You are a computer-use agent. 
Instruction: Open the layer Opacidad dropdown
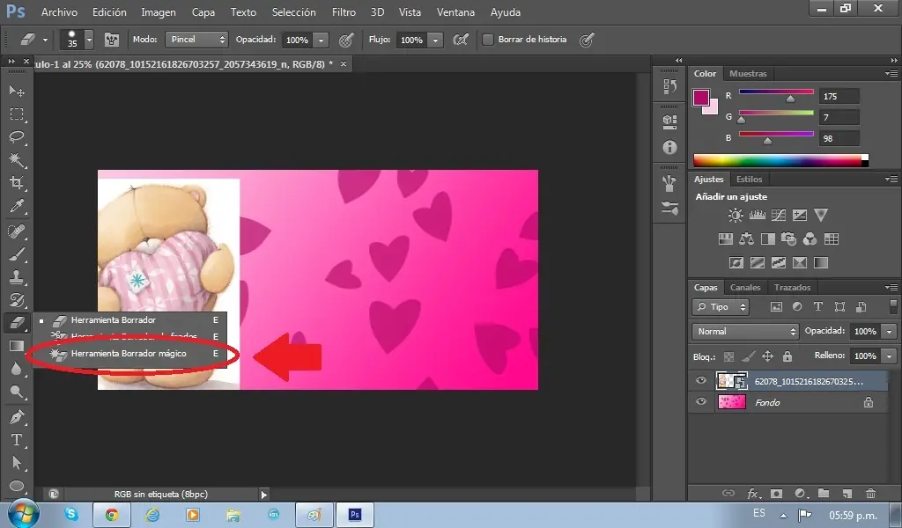[x=890, y=332]
